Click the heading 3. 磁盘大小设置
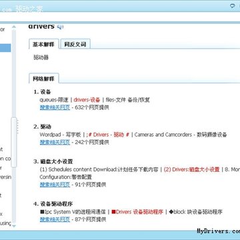This screenshot has width=240, height=240. (53, 161)
